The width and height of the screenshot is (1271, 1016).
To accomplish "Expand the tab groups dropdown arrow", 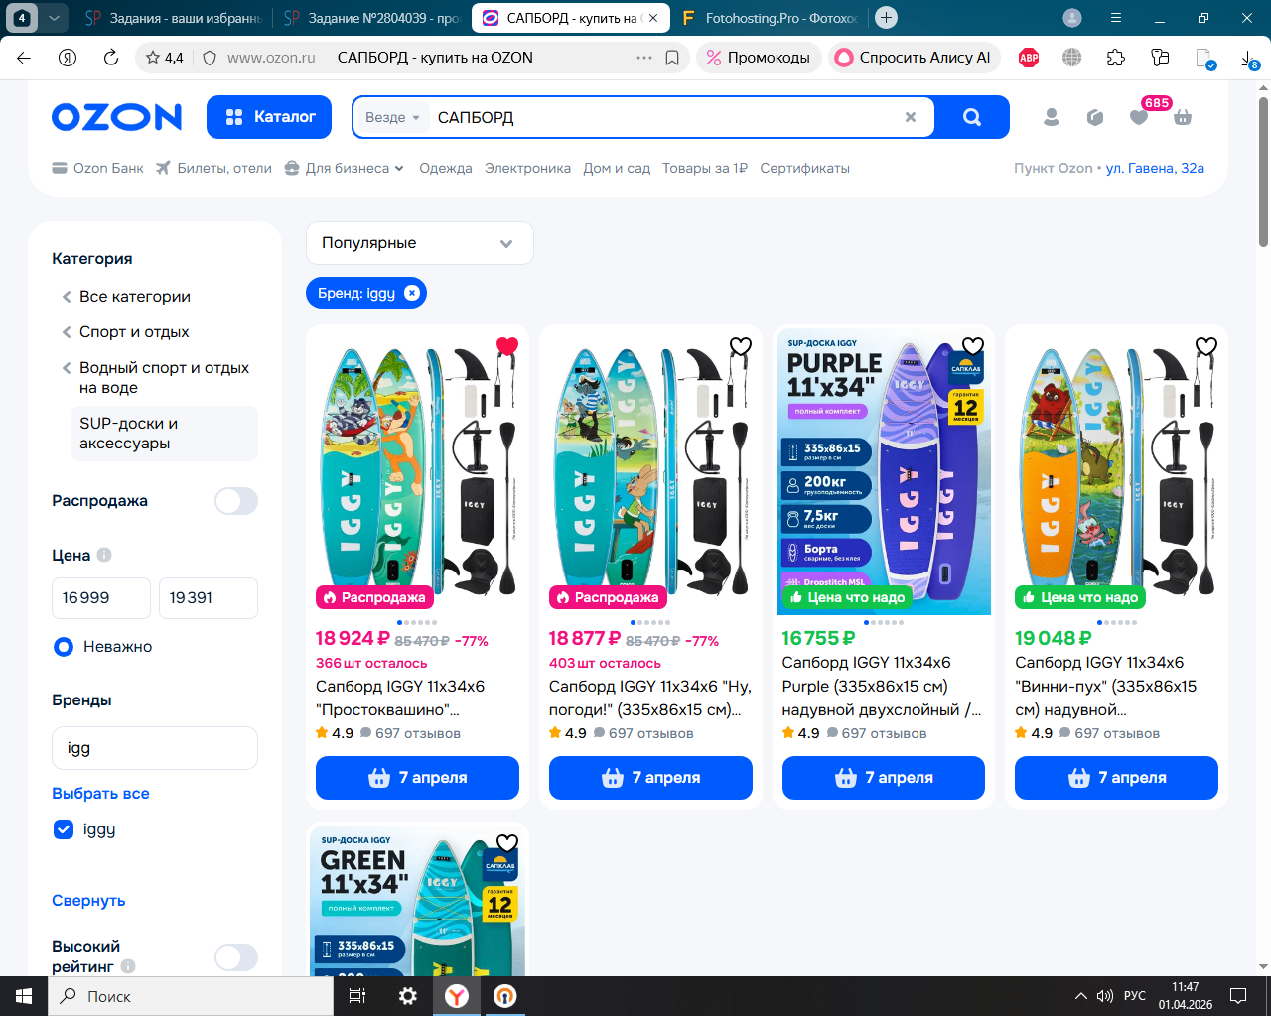I will point(55,18).
